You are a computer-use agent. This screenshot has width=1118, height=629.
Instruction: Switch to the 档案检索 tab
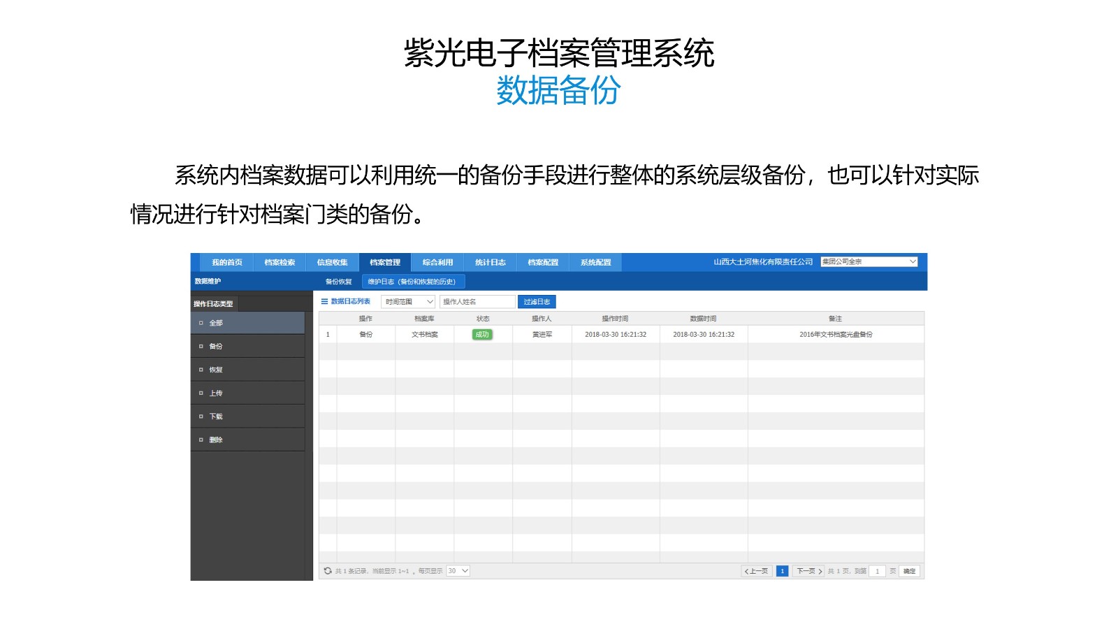[x=279, y=263]
